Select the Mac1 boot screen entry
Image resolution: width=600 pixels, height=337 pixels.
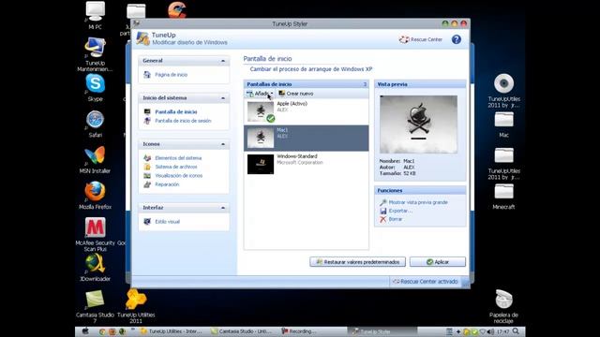click(307, 138)
